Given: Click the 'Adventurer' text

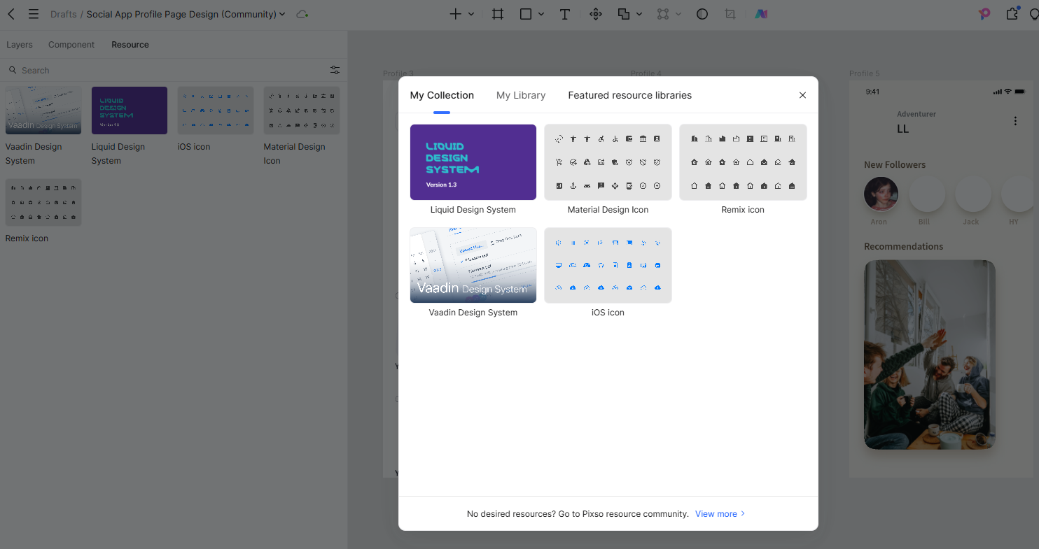Looking at the screenshot, I should point(916,114).
